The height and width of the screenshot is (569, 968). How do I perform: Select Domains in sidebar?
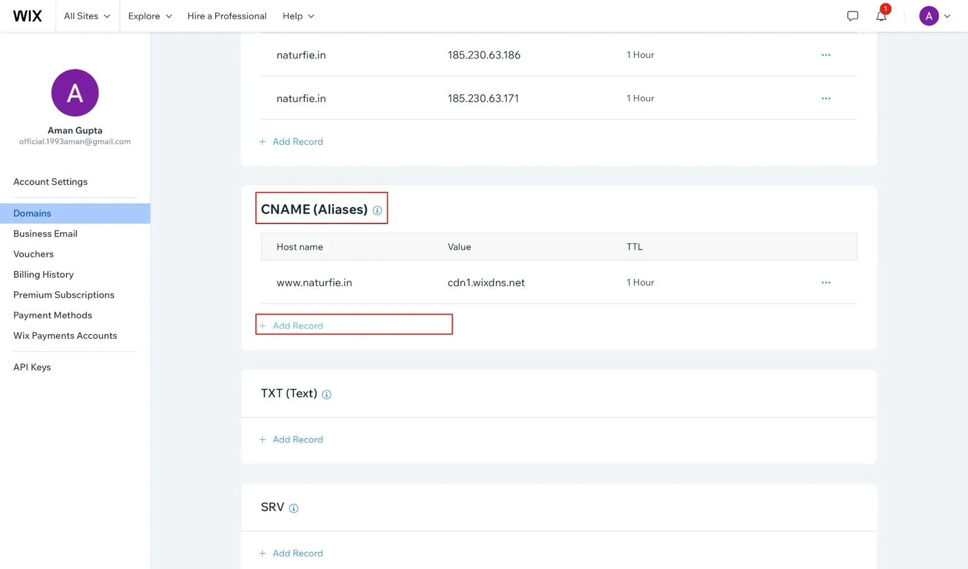(x=75, y=213)
